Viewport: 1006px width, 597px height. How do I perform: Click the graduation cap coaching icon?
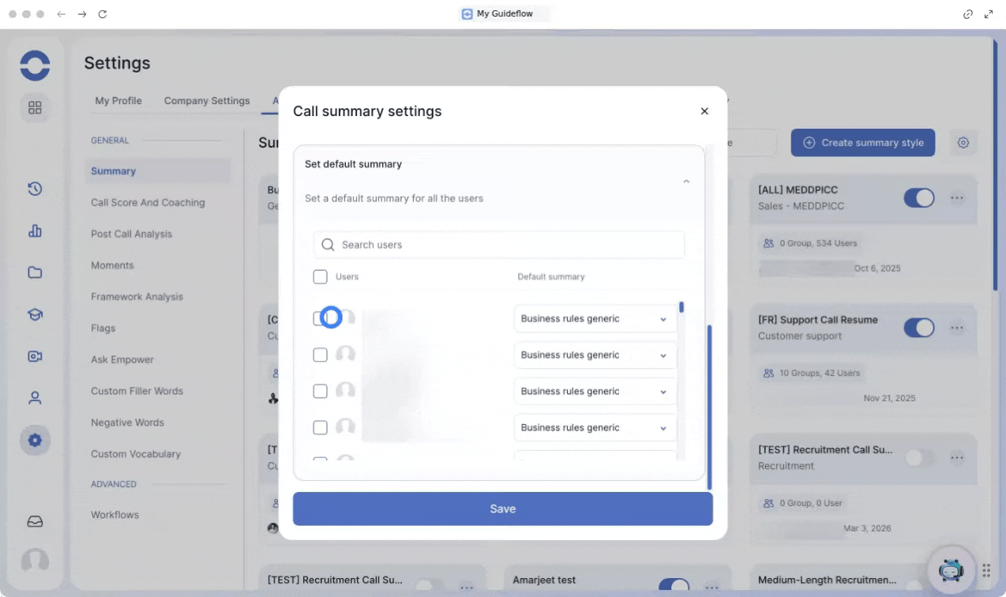click(35, 314)
